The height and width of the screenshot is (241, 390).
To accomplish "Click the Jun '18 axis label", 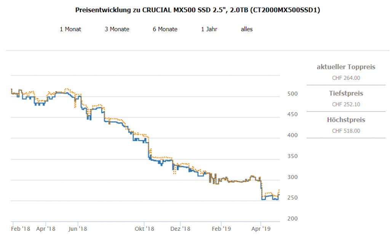I will (78, 229).
